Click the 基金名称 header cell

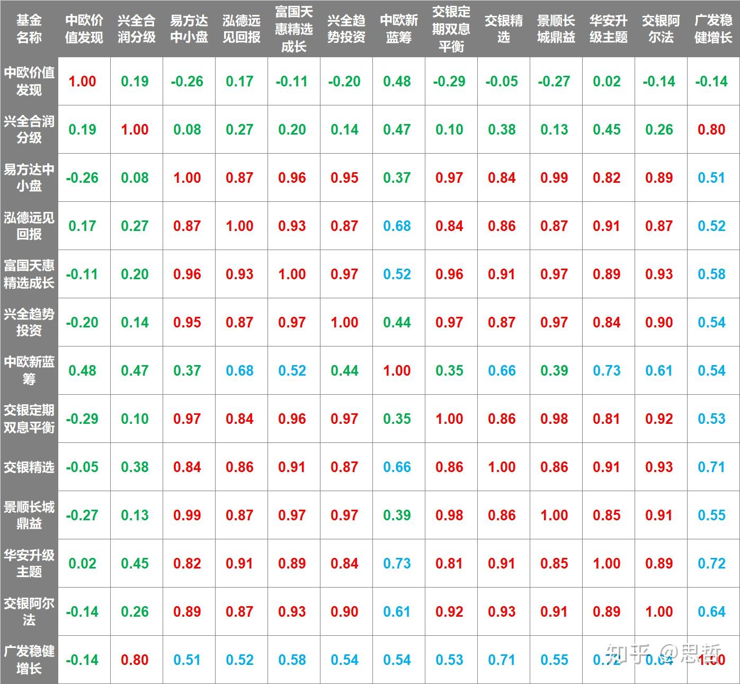tap(29, 29)
